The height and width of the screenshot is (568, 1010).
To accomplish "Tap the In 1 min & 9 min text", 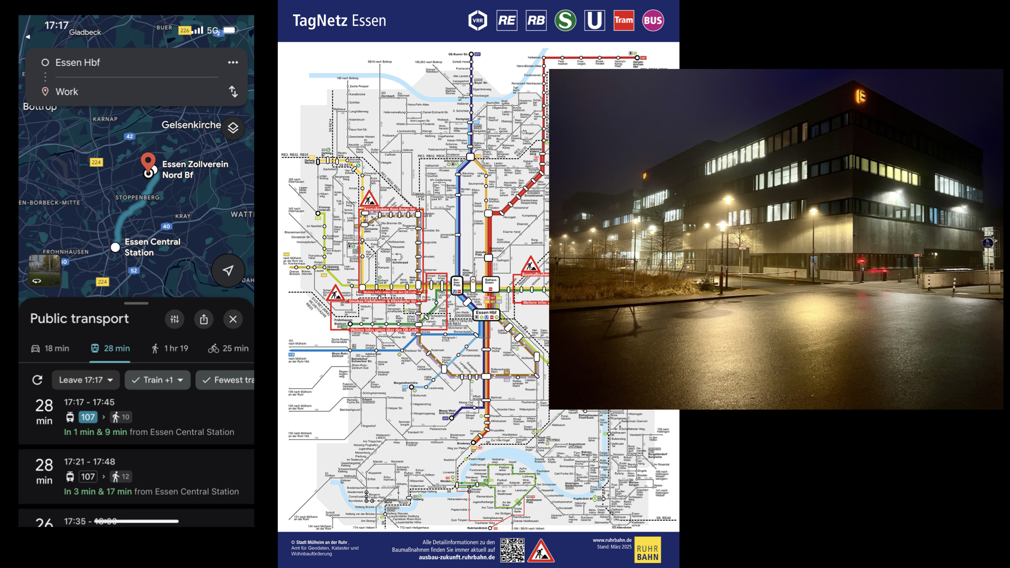I will click(95, 432).
